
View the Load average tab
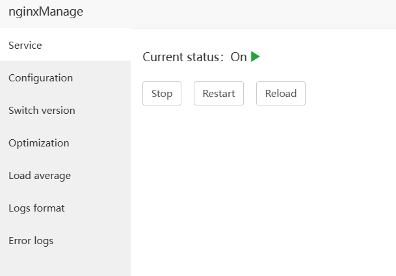pos(40,176)
